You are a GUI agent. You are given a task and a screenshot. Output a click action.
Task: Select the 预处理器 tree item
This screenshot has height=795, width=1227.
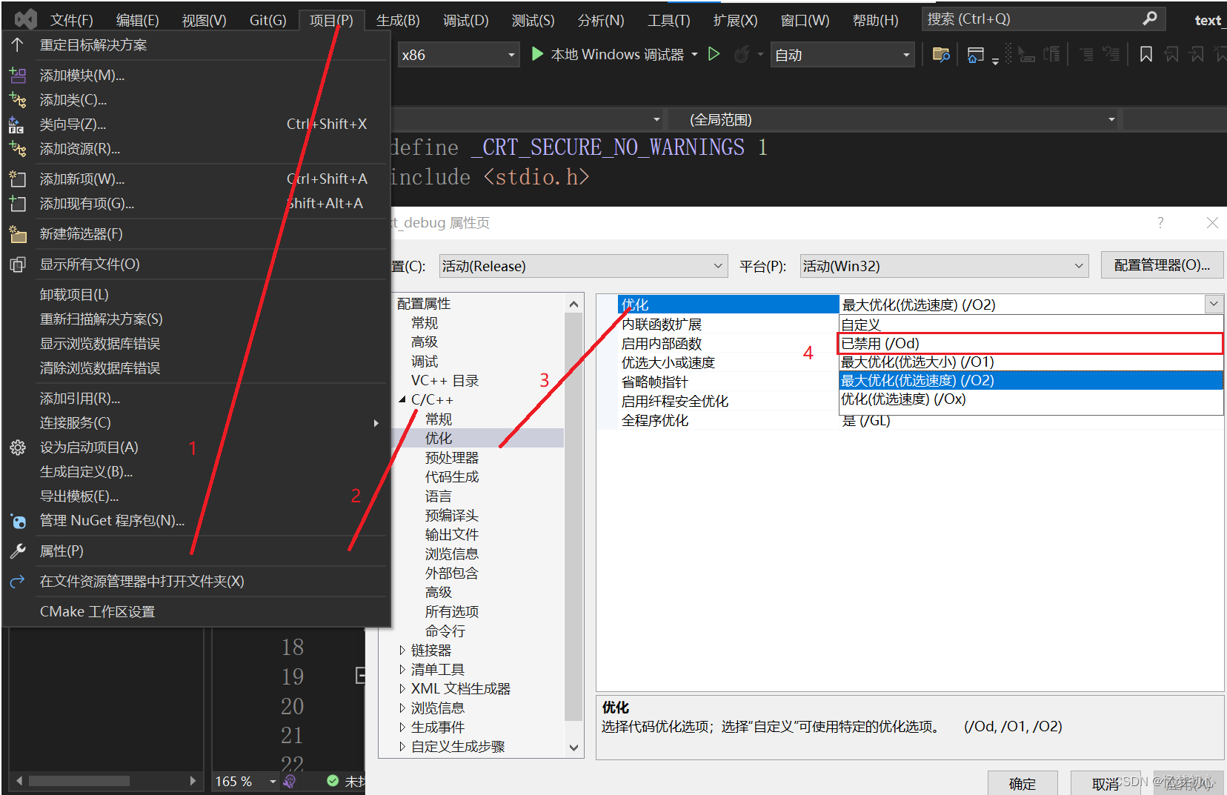(452, 457)
